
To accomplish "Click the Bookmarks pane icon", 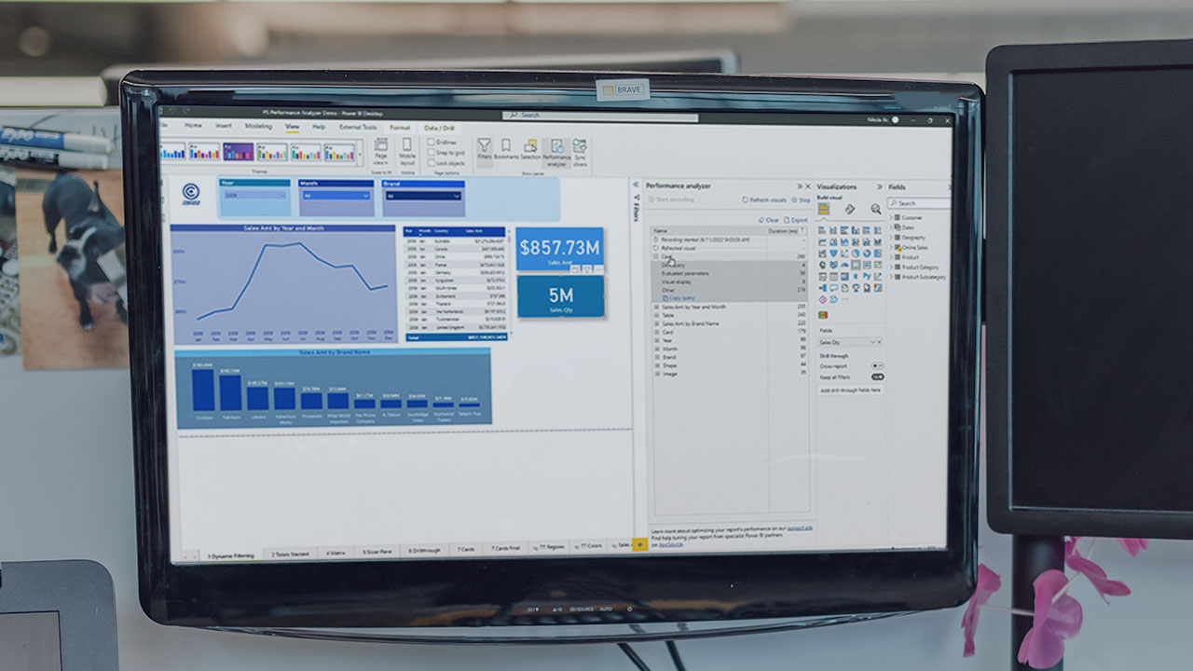I will click(x=506, y=151).
